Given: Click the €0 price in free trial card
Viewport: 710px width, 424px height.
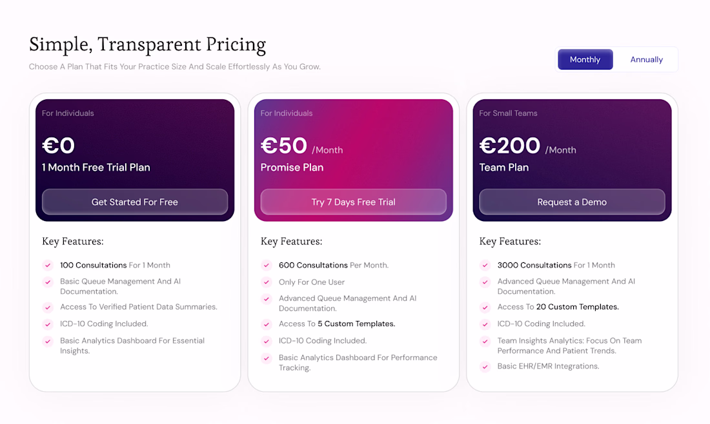Looking at the screenshot, I should click(x=59, y=146).
